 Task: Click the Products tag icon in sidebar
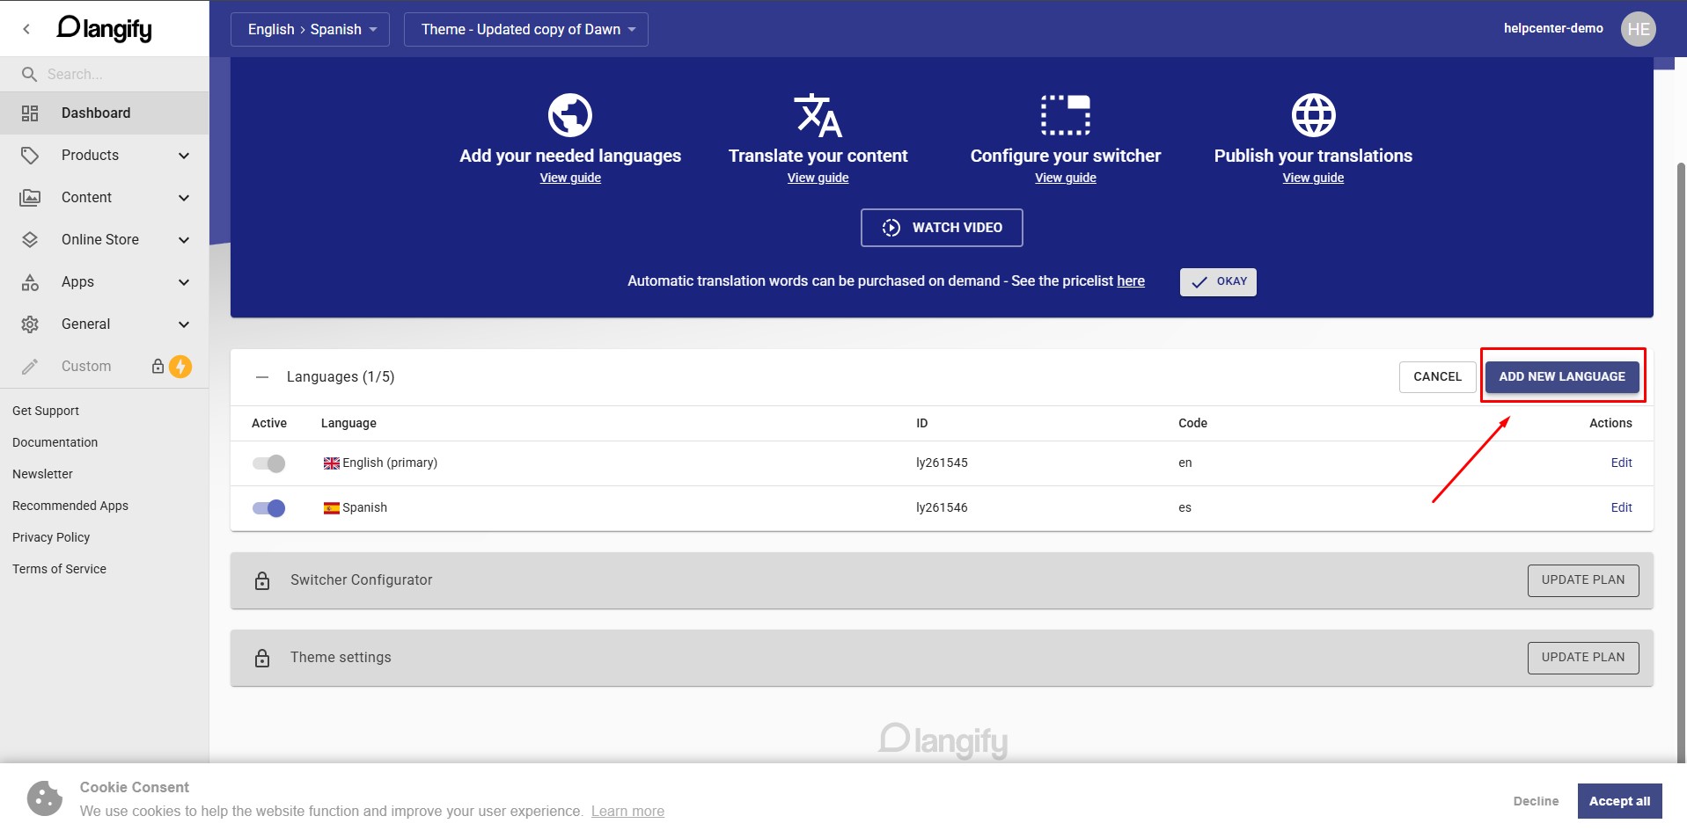tap(31, 155)
